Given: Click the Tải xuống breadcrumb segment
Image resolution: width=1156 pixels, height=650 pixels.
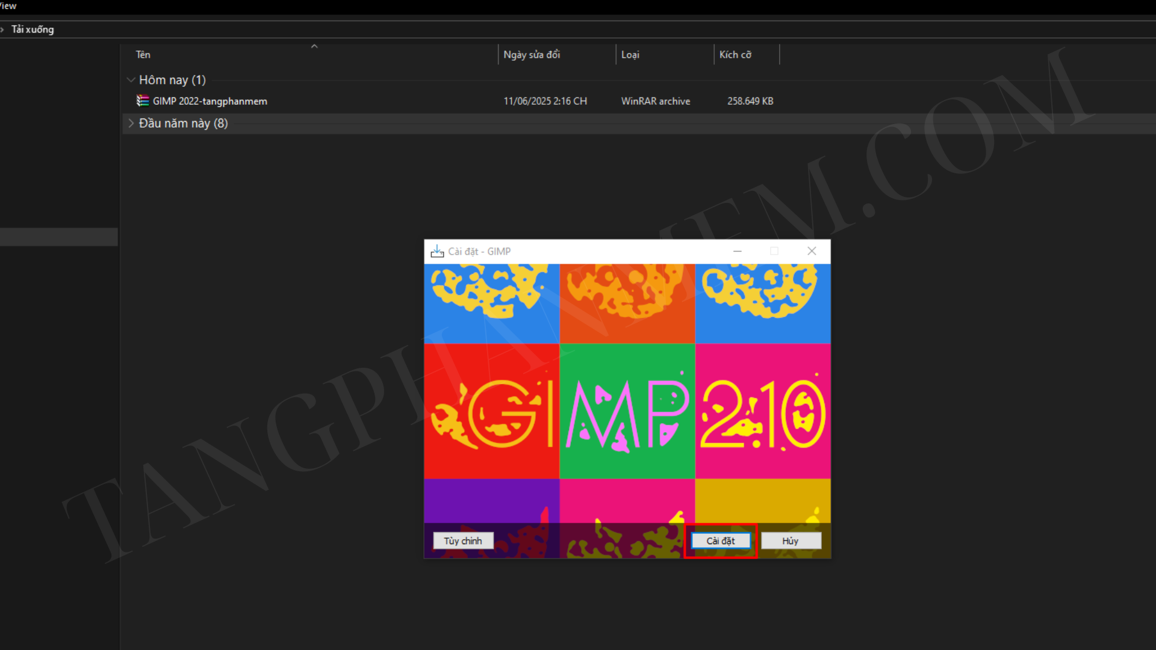Looking at the screenshot, I should point(33,29).
